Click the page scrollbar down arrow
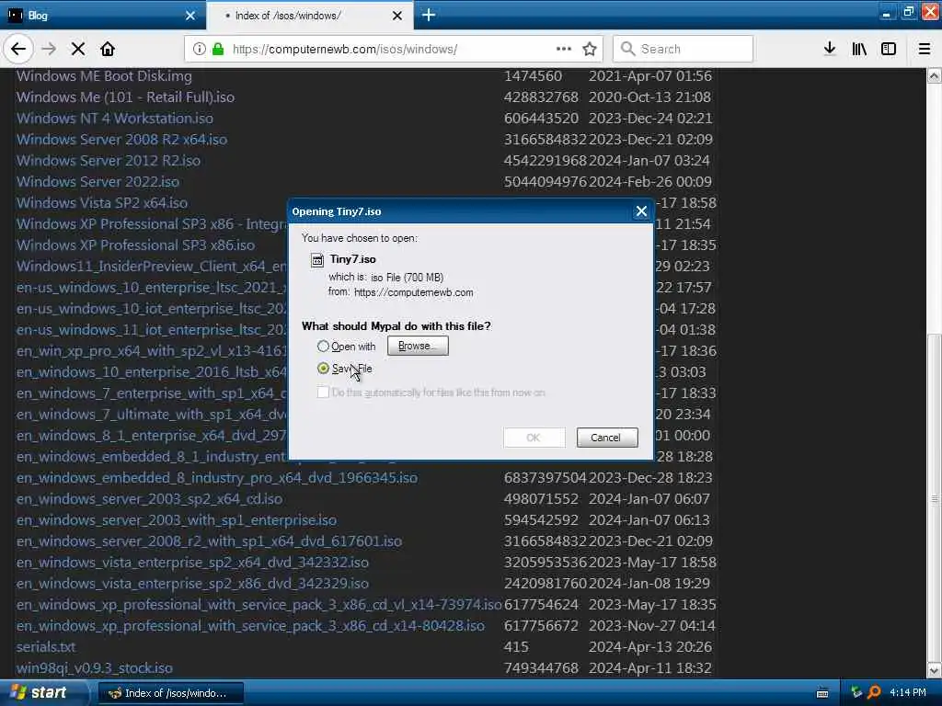Screen dimensions: 942x706 coord(934,670)
